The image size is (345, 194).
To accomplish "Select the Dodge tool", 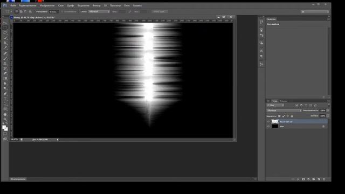I will [5, 88].
